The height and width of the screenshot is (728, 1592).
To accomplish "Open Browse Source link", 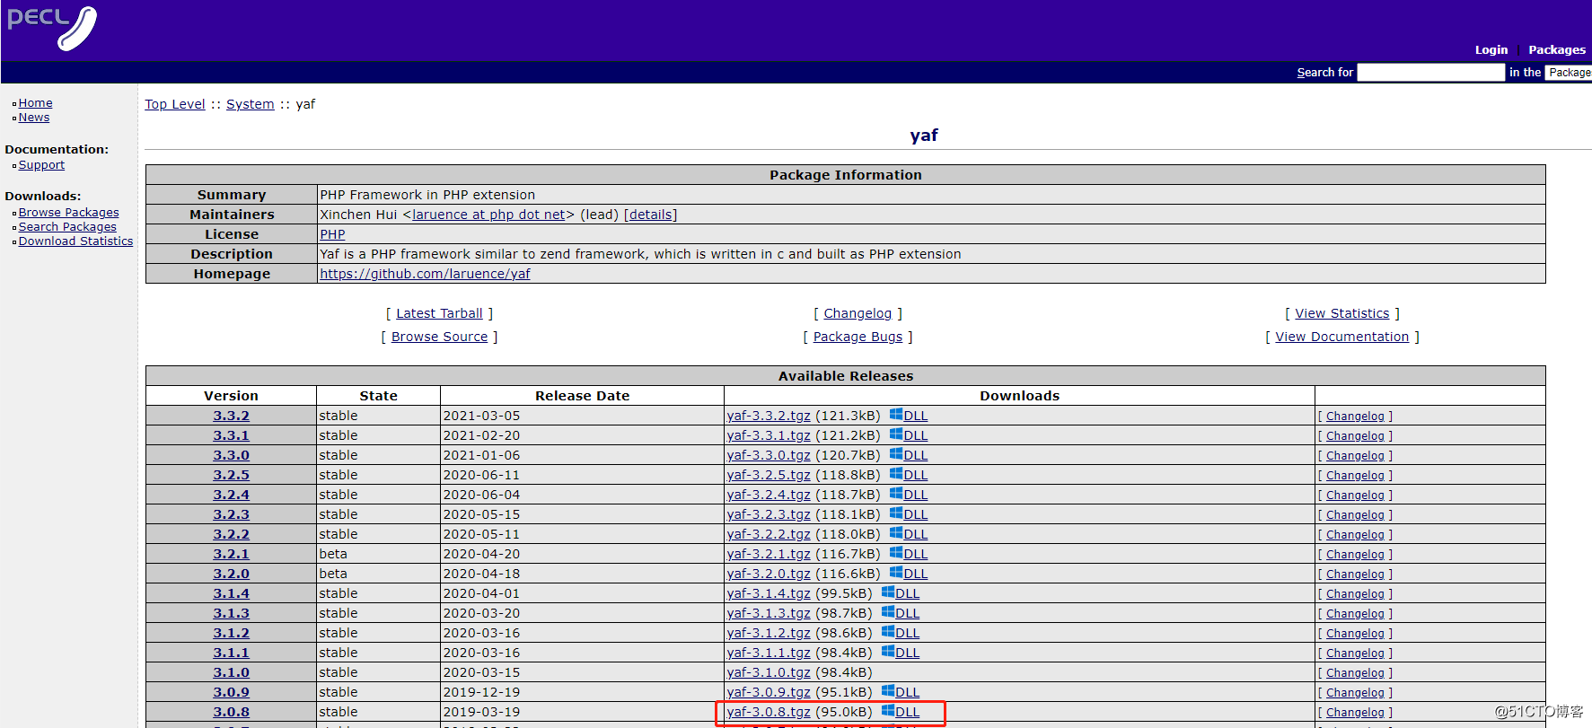I will pyautogui.click(x=439, y=337).
